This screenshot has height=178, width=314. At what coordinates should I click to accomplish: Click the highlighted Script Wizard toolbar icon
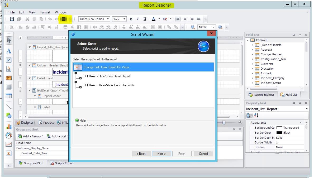point(63,19)
